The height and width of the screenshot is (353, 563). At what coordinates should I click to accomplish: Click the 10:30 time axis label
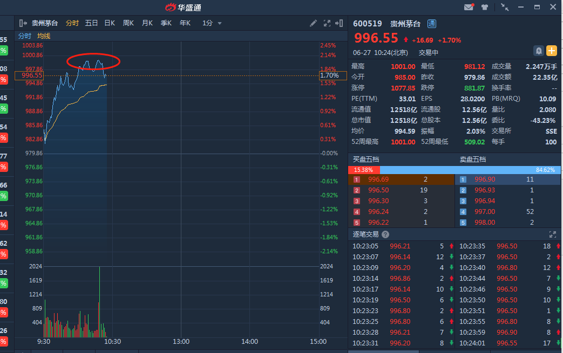[x=112, y=342]
